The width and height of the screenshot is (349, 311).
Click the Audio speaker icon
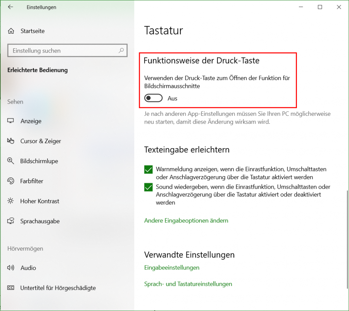coord(11,268)
